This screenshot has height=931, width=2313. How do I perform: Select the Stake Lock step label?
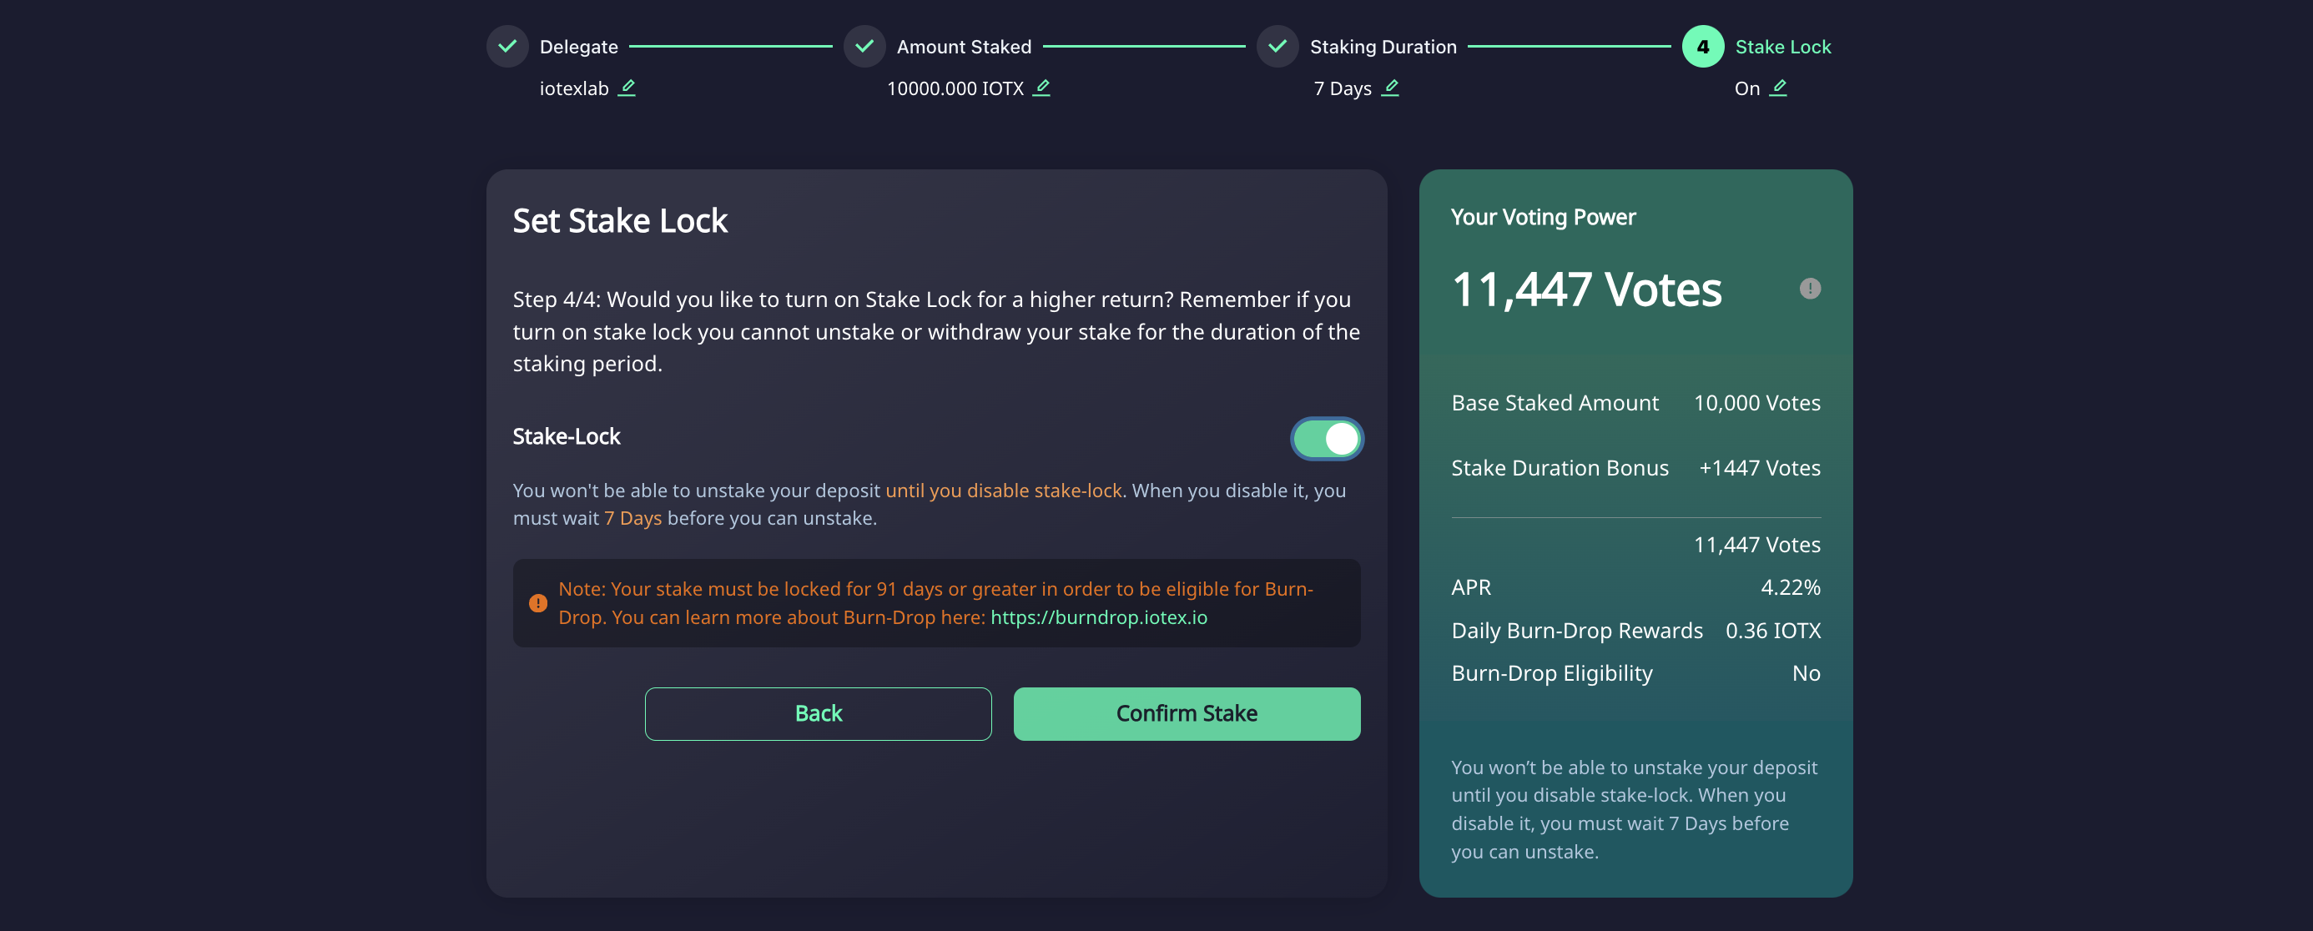coord(1782,47)
